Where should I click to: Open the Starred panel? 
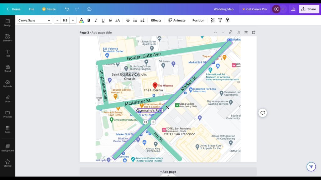8,163
